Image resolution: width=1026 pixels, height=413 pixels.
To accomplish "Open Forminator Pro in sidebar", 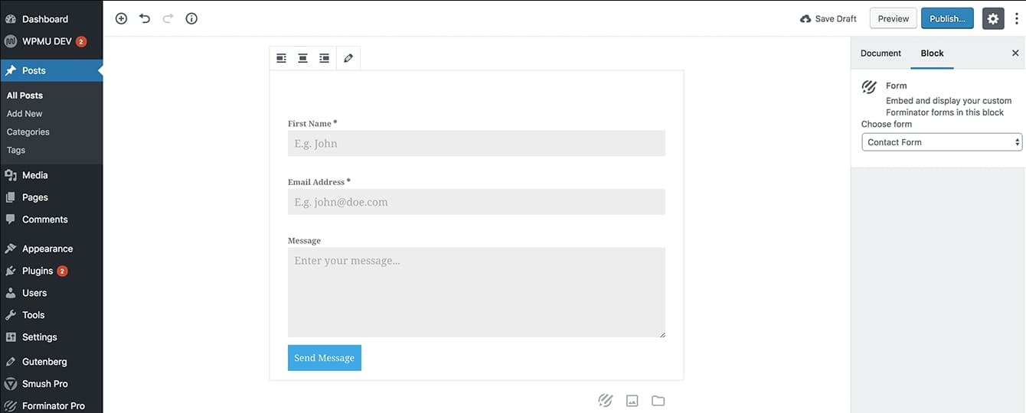I will coord(53,405).
